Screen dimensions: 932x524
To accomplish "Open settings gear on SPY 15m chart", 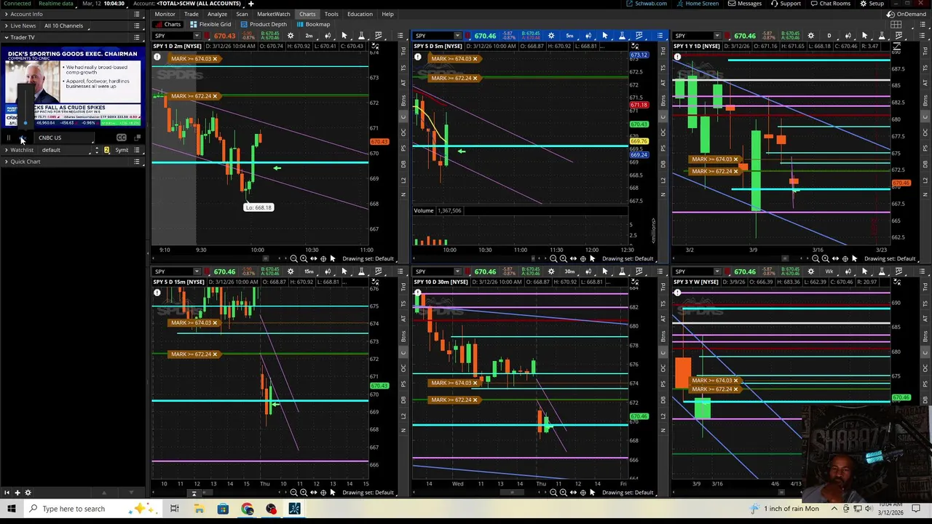I will [x=291, y=271].
